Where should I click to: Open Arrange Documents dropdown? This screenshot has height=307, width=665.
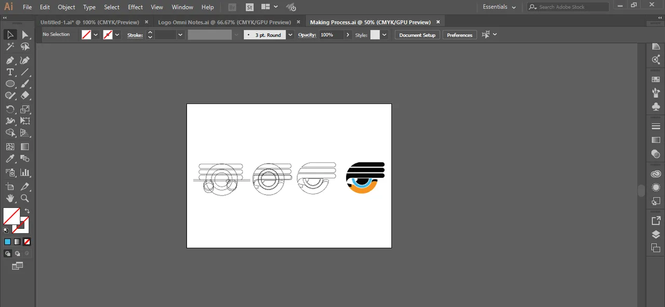269,7
